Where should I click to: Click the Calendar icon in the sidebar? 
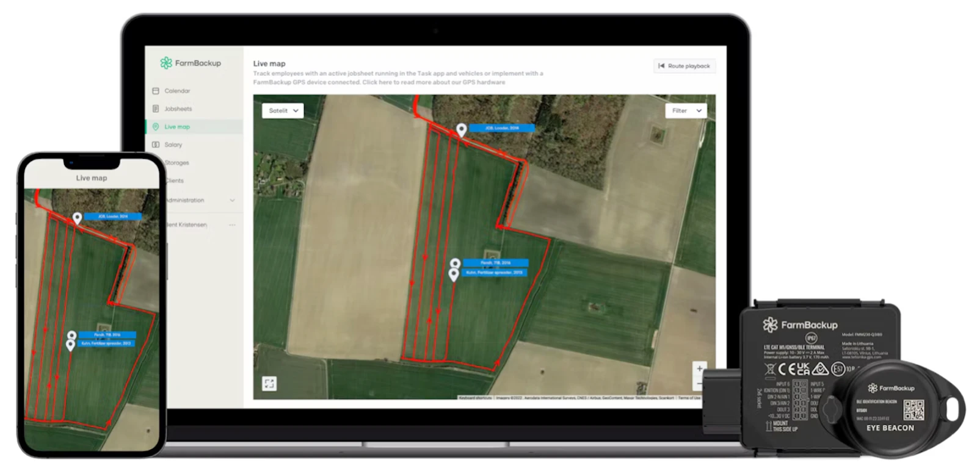tap(156, 91)
